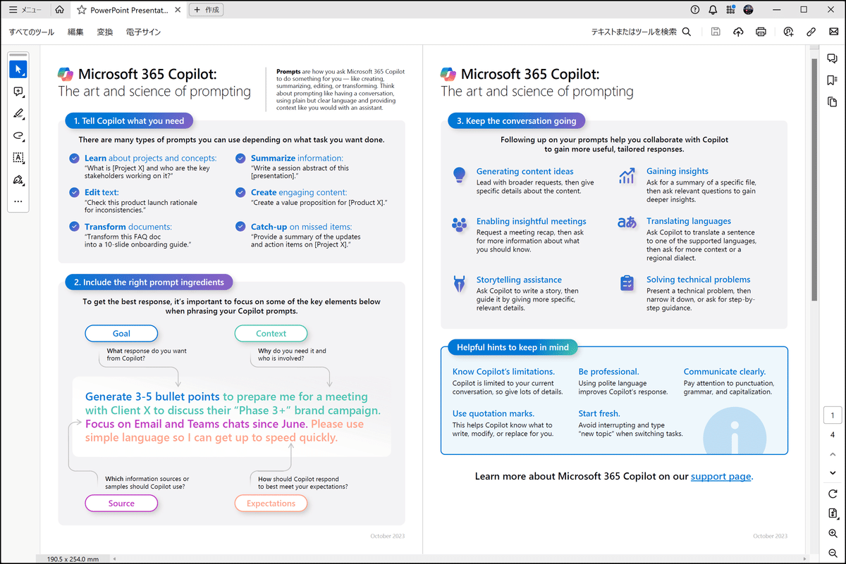Click the total pages number 4
The image size is (846, 564).
pyautogui.click(x=833, y=435)
